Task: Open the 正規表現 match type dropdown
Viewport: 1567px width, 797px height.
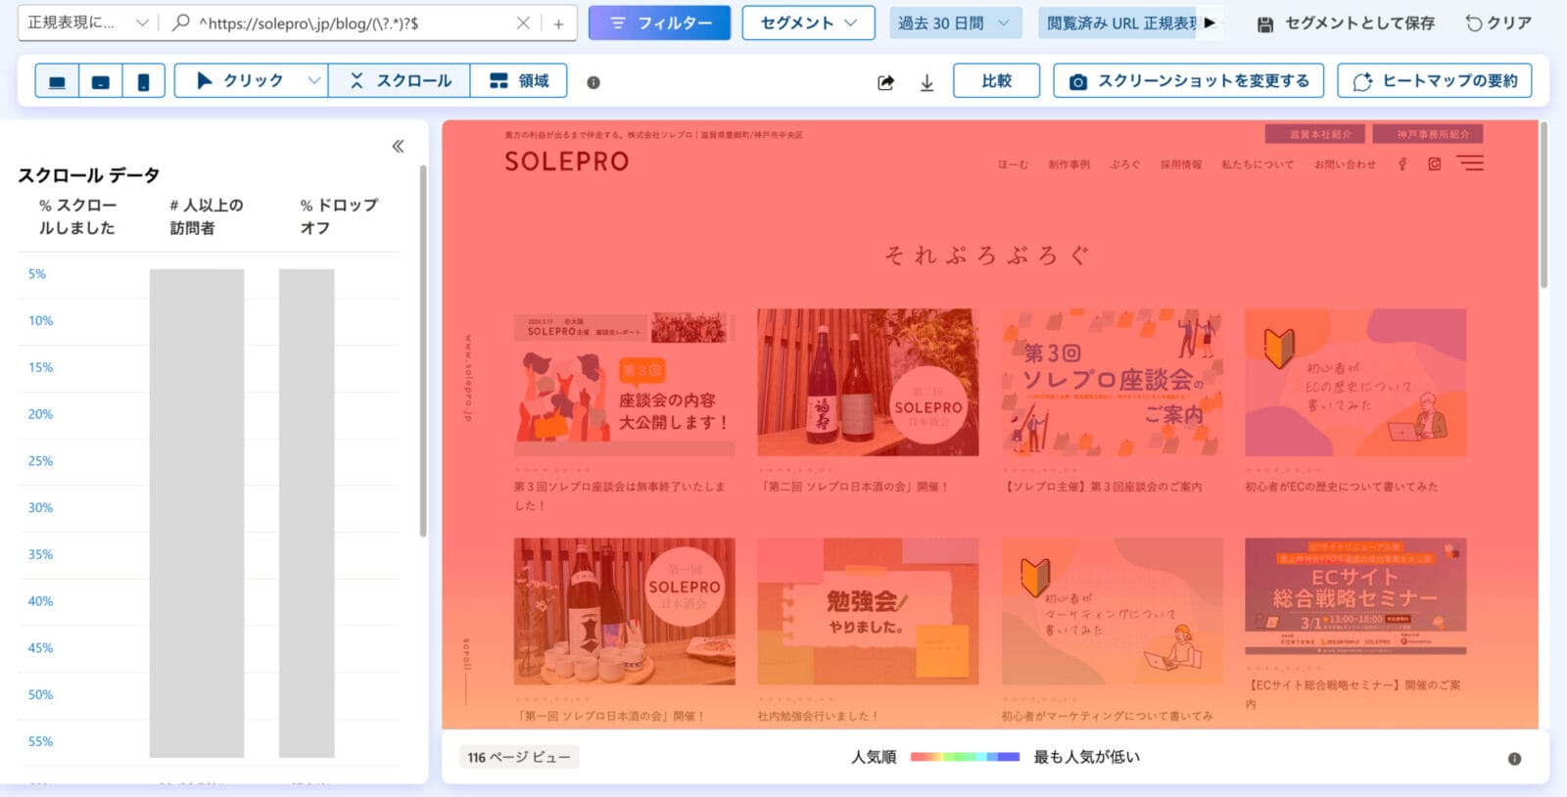Action: pos(86,23)
